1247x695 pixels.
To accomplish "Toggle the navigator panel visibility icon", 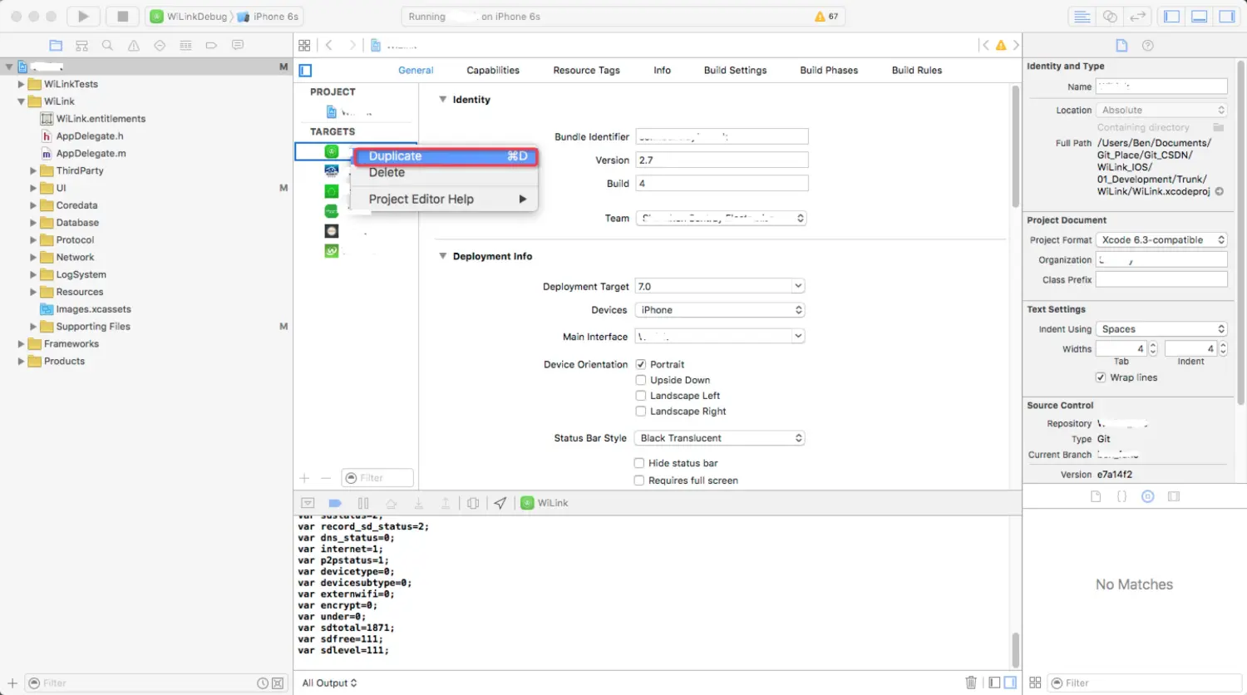I will [1171, 17].
